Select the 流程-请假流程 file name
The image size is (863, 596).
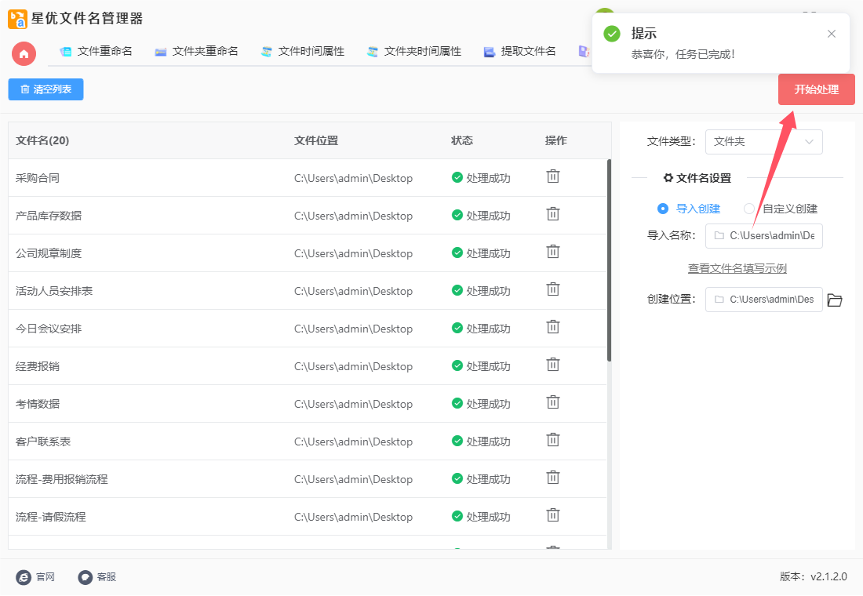pos(51,517)
